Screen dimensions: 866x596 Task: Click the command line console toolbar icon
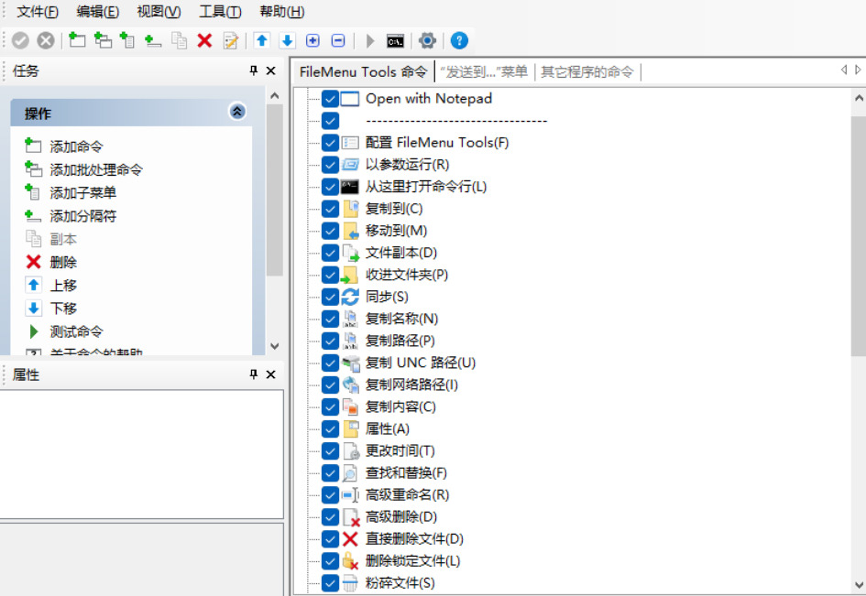click(395, 41)
